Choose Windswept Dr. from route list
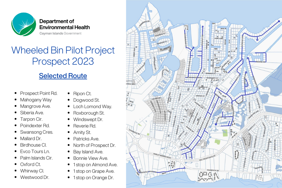Viewport: 282px width, 188px height. (89, 119)
